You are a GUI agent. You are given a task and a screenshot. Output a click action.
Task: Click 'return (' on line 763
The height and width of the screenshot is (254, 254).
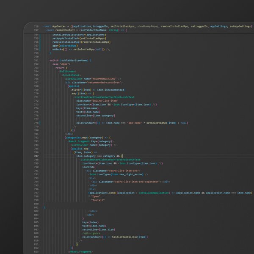point(61,68)
